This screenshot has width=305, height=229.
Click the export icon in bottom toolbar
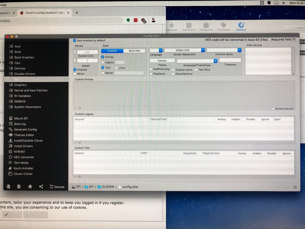point(19,187)
